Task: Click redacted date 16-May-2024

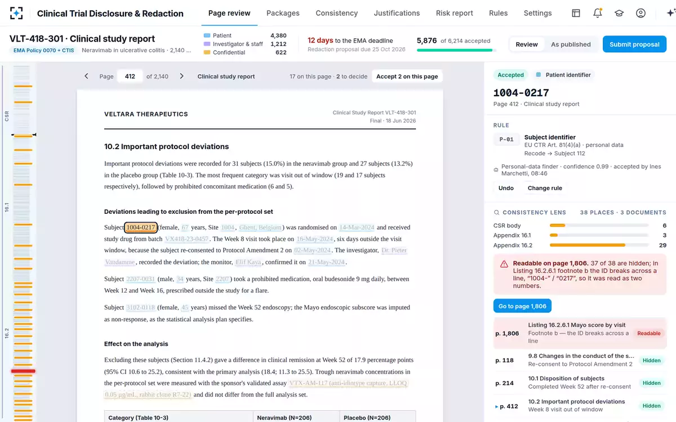Action: 315,239
